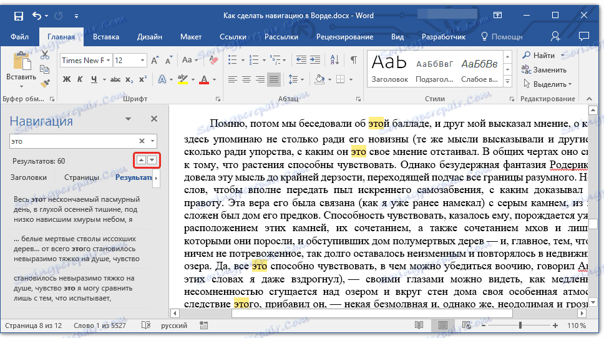Open the Вставка ribbon tab
Viewport: 604px width, 338px height.
click(106, 37)
